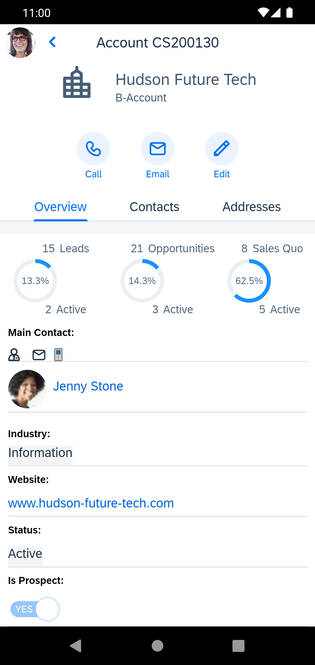Tap Android home navigation button
The image size is (315, 665).
tap(157, 646)
